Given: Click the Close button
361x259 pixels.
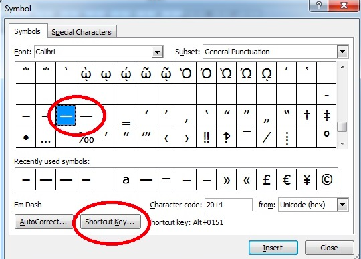Looking at the screenshot, I should pyautogui.click(x=329, y=248).
